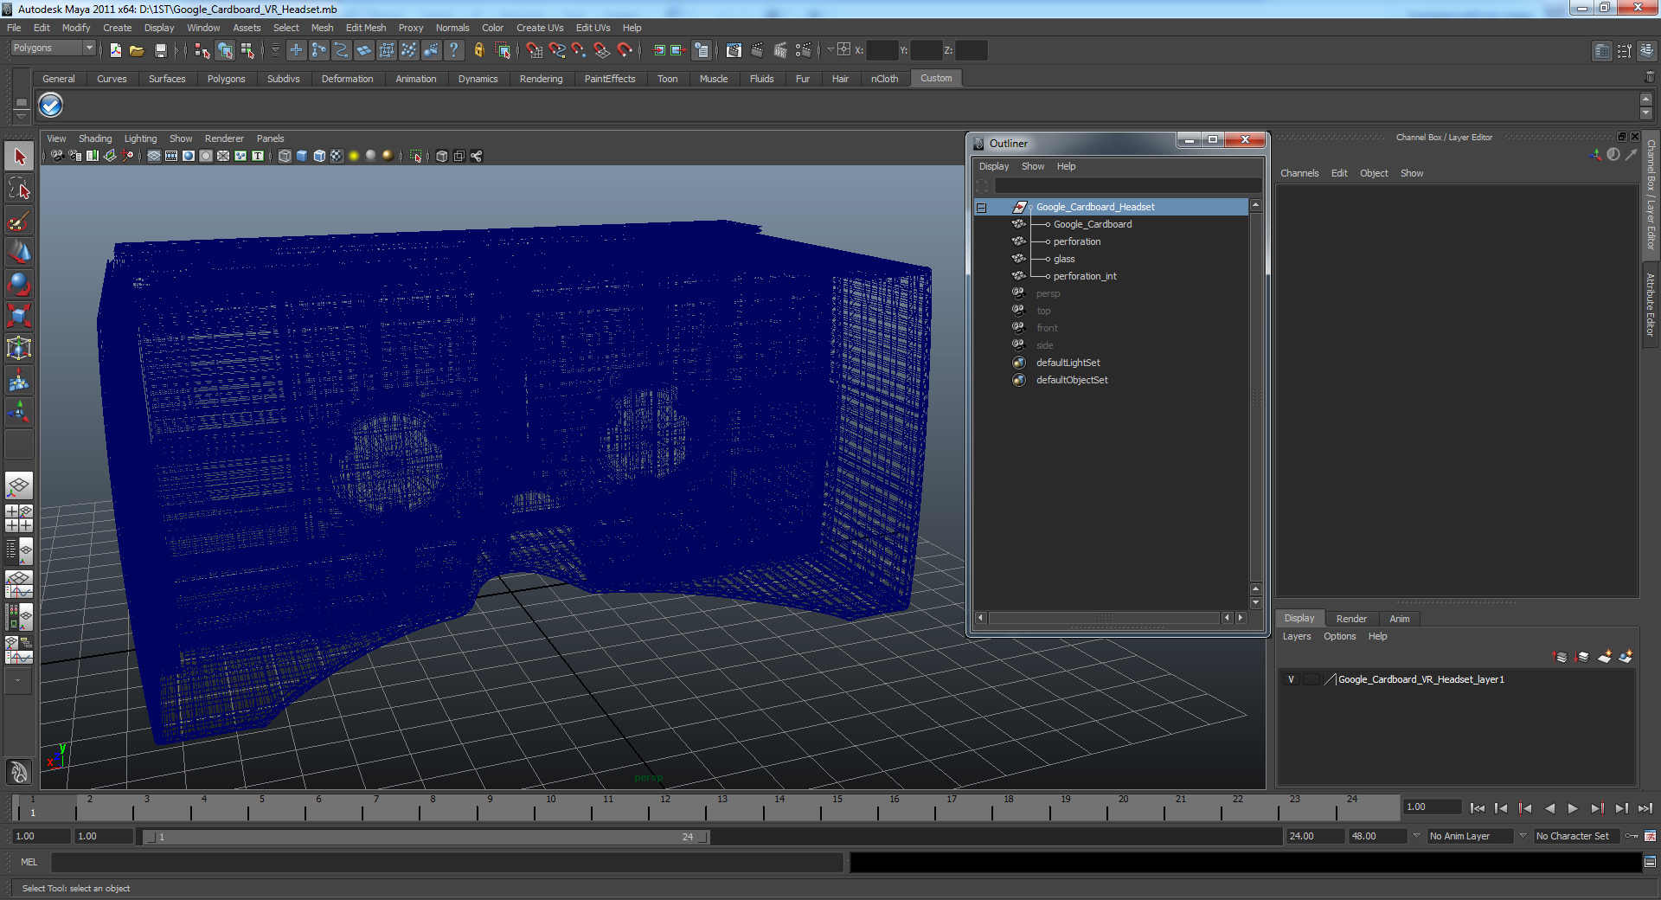Select defaultLightSet in the Outliner
The height and width of the screenshot is (900, 1661).
tap(1068, 363)
